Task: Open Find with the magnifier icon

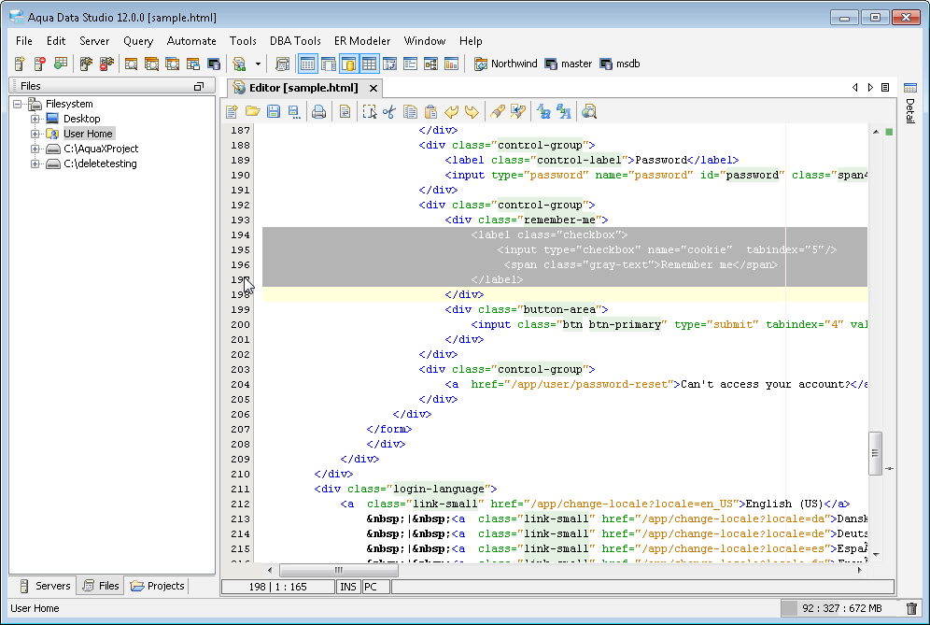Action: (589, 112)
